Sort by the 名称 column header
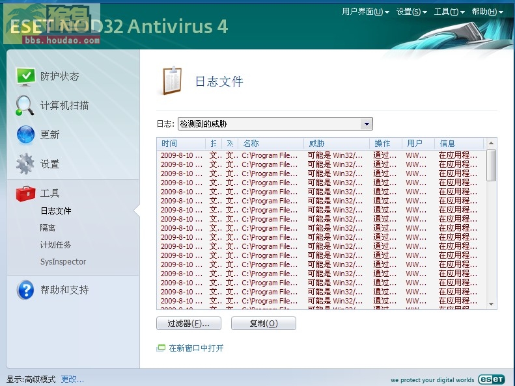The image size is (515, 386). pyautogui.click(x=271, y=144)
